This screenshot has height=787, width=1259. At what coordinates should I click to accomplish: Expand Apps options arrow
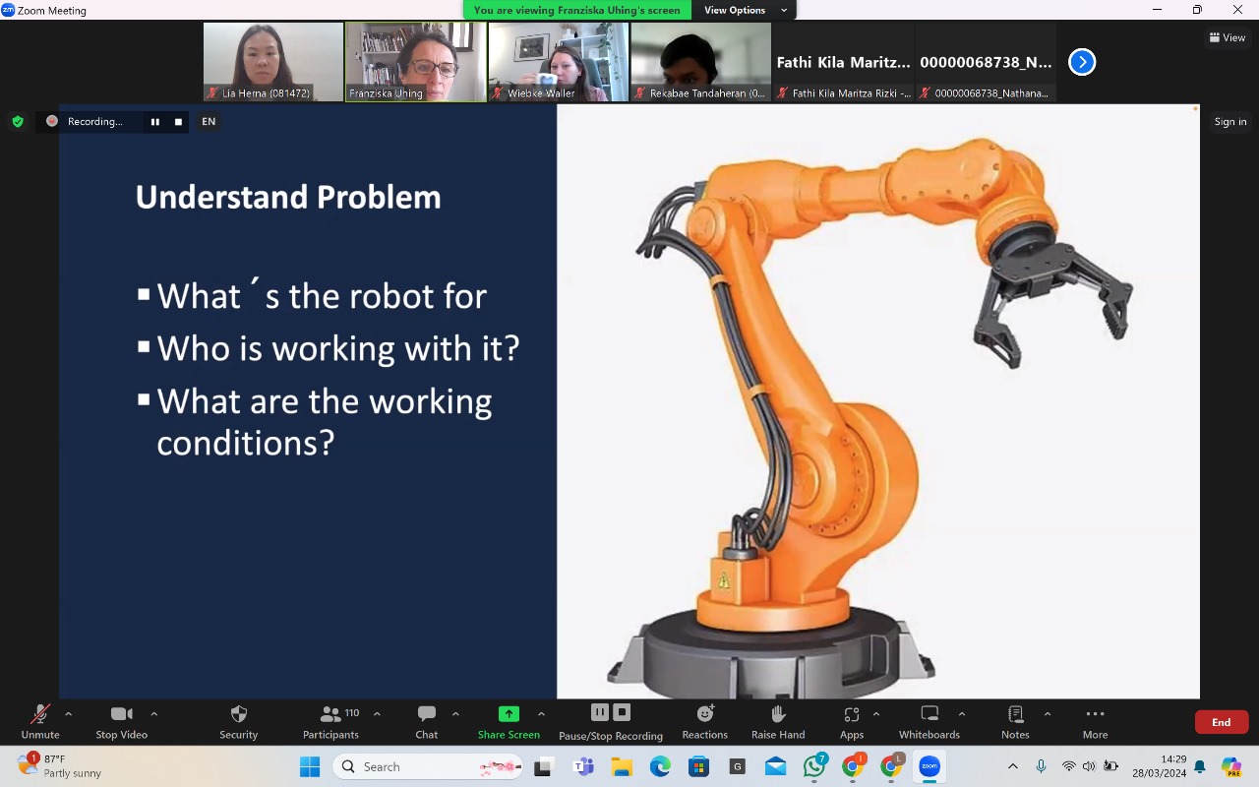click(x=875, y=714)
